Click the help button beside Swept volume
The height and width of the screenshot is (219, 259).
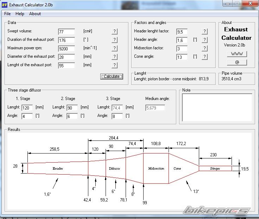[114, 31]
